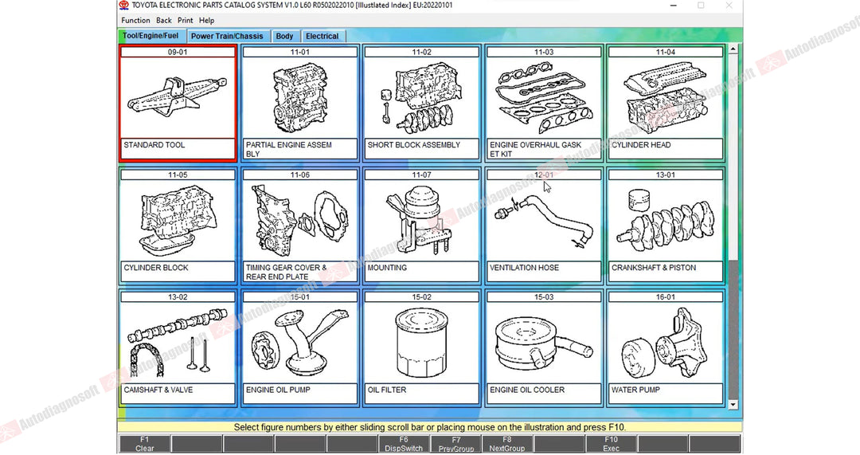Maximize the parts catalog window
860x455 pixels.
coord(701,6)
